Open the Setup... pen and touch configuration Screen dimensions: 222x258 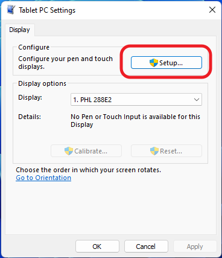click(x=166, y=63)
